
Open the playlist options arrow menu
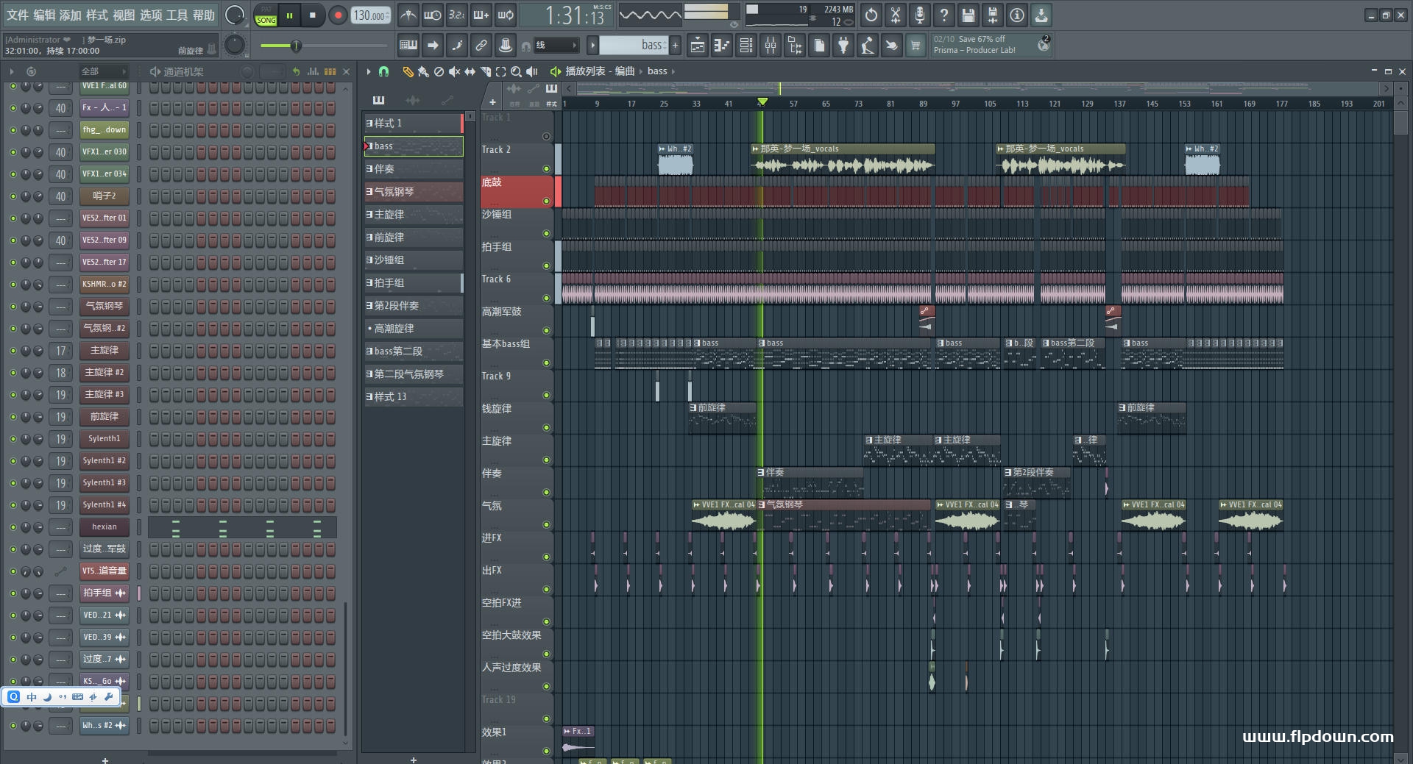(369, 71)
